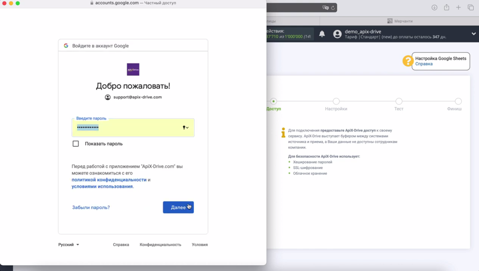Show tab overview icon in Safari
The image size is (479, 271).
tap(471, 7)
